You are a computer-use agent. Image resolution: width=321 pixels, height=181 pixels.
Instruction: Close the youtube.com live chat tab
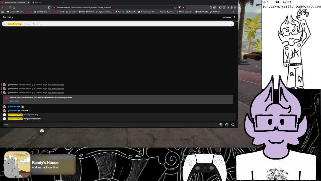[28, 2]
